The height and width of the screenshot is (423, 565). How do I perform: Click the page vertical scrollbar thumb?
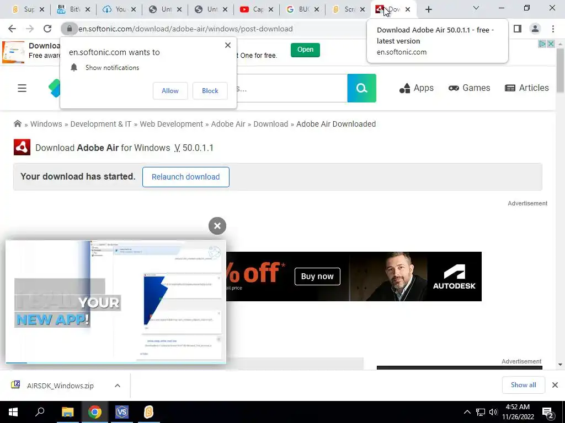[x=561, y=71]
